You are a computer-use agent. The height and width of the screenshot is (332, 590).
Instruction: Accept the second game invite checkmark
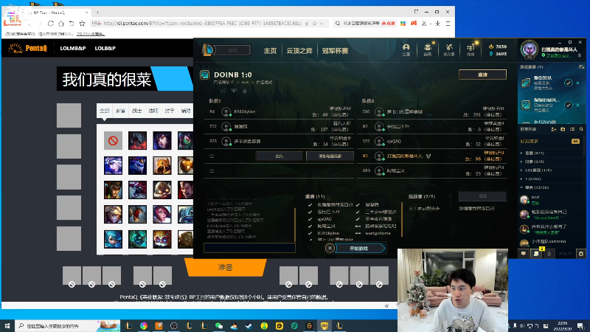[568, 105]
